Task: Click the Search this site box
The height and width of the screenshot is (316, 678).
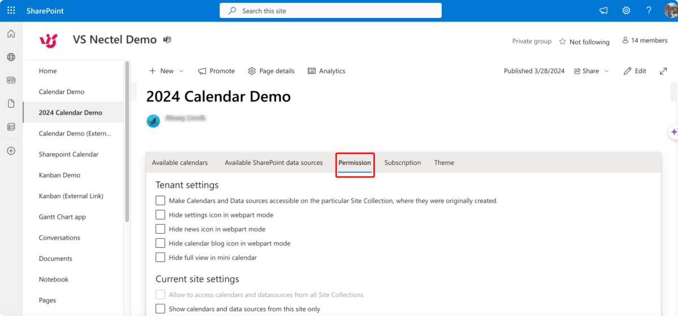Action: tap(331, 11)
